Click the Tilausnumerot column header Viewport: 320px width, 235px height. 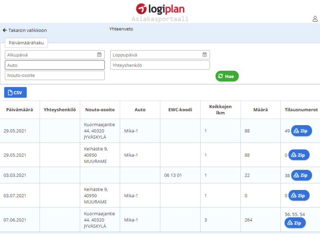click(x=301, y=110)
